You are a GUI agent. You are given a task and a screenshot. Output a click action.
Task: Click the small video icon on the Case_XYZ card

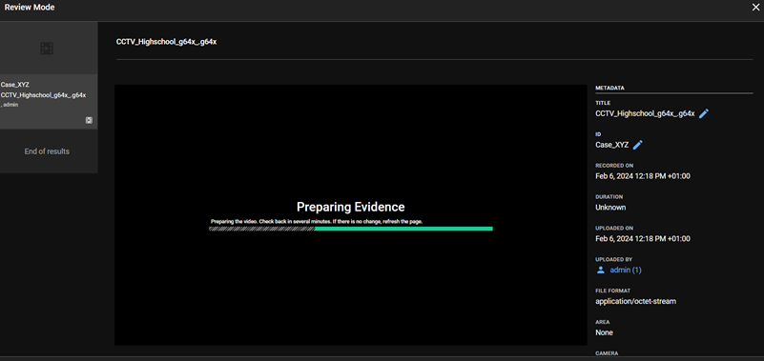(x=89, y=120)
